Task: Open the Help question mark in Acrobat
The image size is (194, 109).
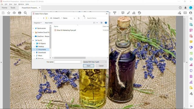Action: 180,8
